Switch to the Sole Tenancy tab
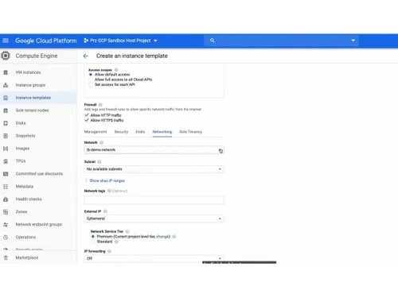This screenshot has height=298, width=398. point(191,132)
